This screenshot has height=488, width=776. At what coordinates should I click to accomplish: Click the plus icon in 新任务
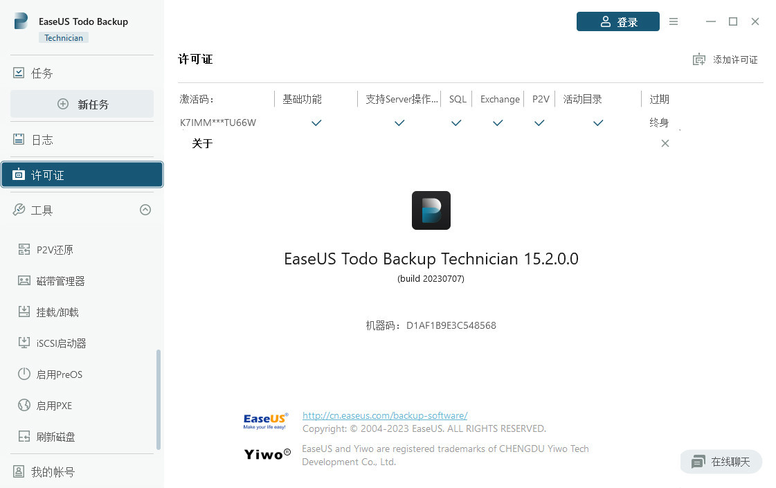click(63, 104)
